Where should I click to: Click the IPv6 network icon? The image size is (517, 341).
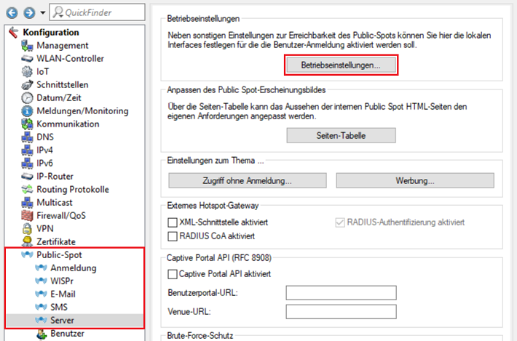[x=27, y=164]
